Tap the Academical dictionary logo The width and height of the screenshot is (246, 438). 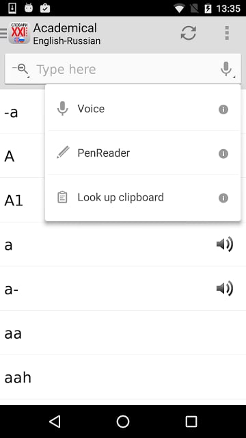pos(19,33)
